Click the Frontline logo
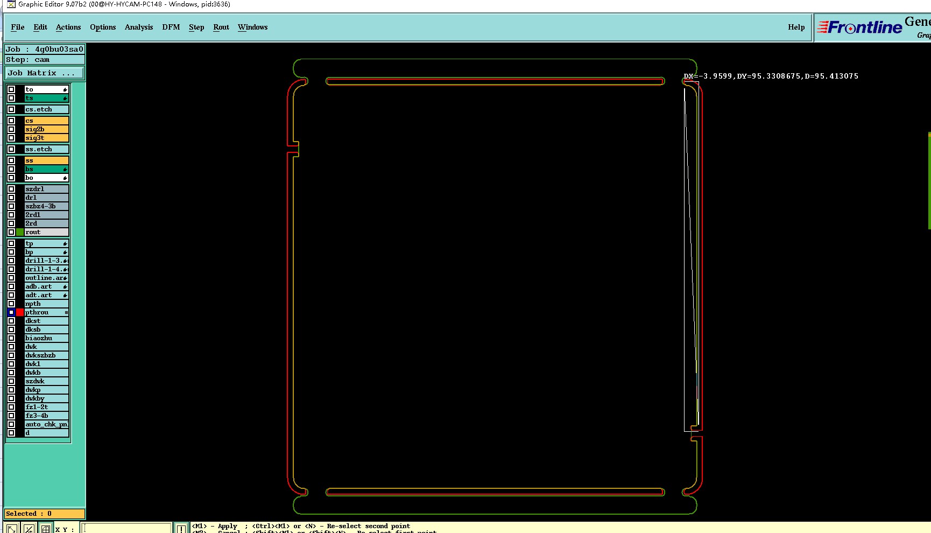The height and width of the screenshot is (533, 931). pyautogui.click(x=859, y=27)
